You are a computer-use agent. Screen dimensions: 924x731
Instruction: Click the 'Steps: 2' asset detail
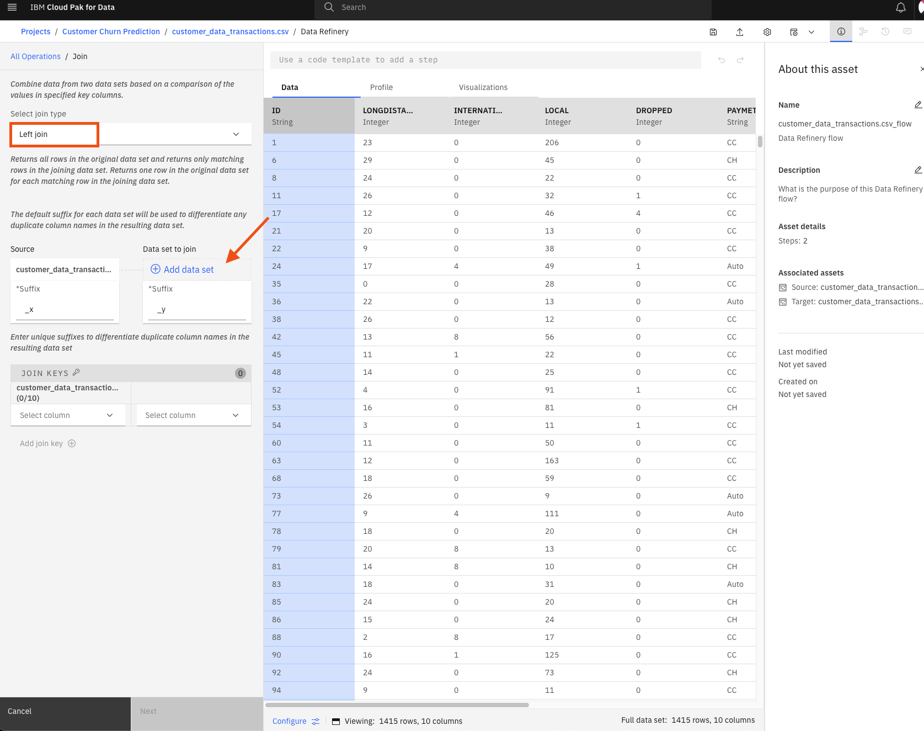coord(793,241)
